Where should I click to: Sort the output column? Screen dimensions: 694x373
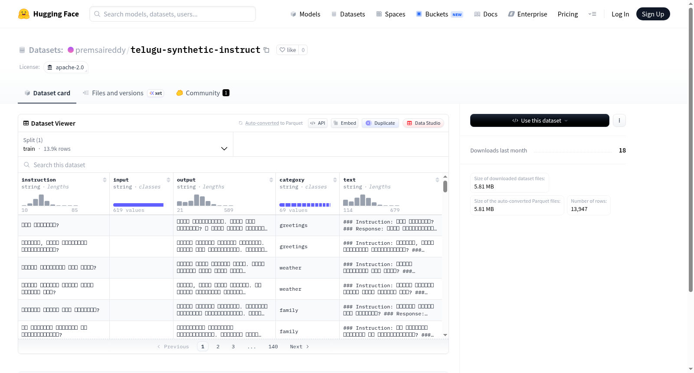(271, 180)
